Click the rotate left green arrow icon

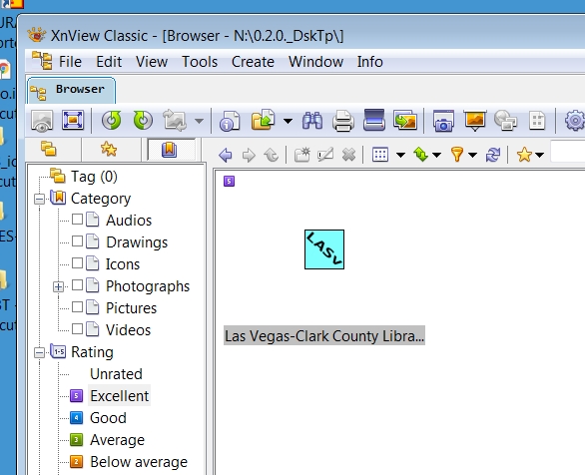point(112,121)
